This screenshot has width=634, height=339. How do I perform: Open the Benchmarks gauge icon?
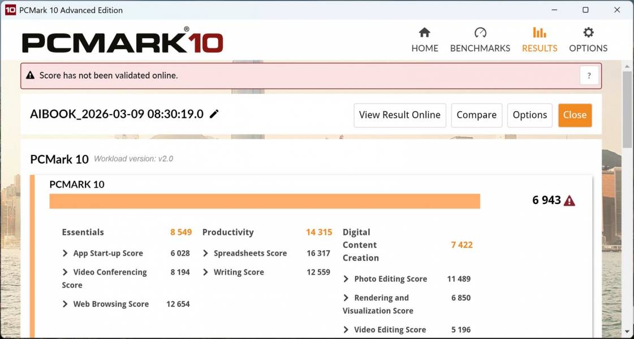tap(480, 33)
